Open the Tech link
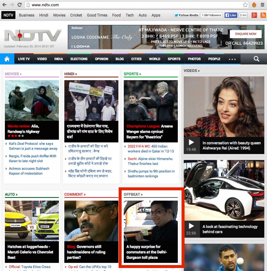 130,15
